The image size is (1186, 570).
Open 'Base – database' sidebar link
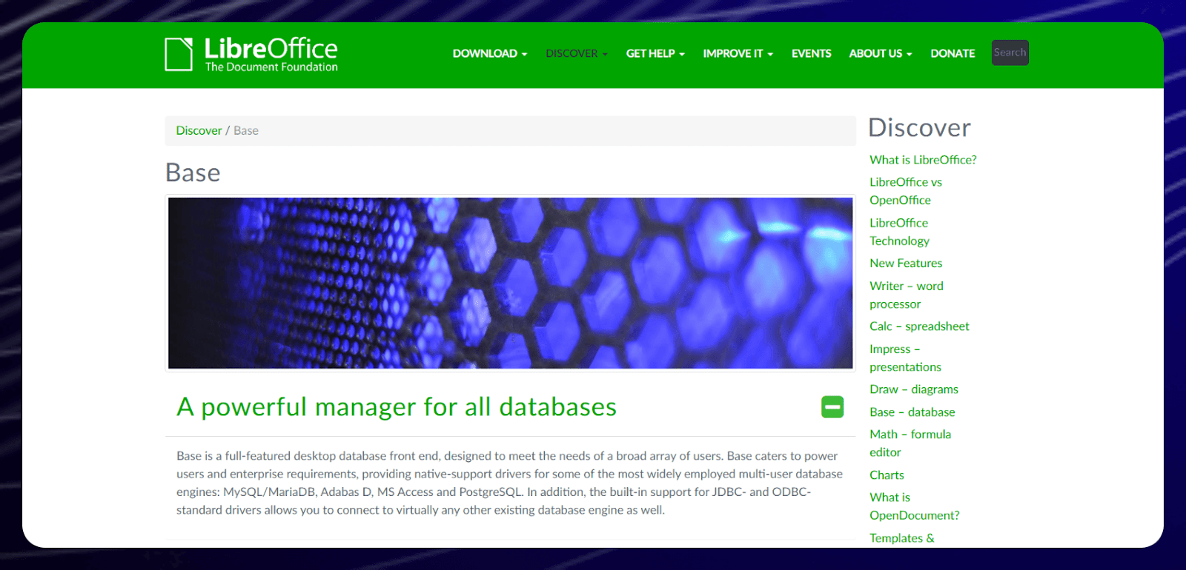point(912,412)
